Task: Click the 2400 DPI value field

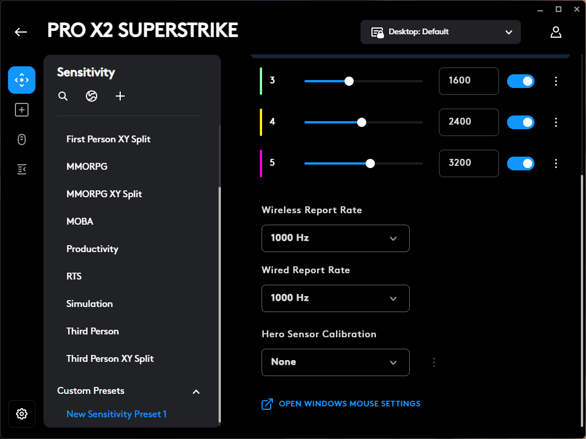Action: click(469, 122)
